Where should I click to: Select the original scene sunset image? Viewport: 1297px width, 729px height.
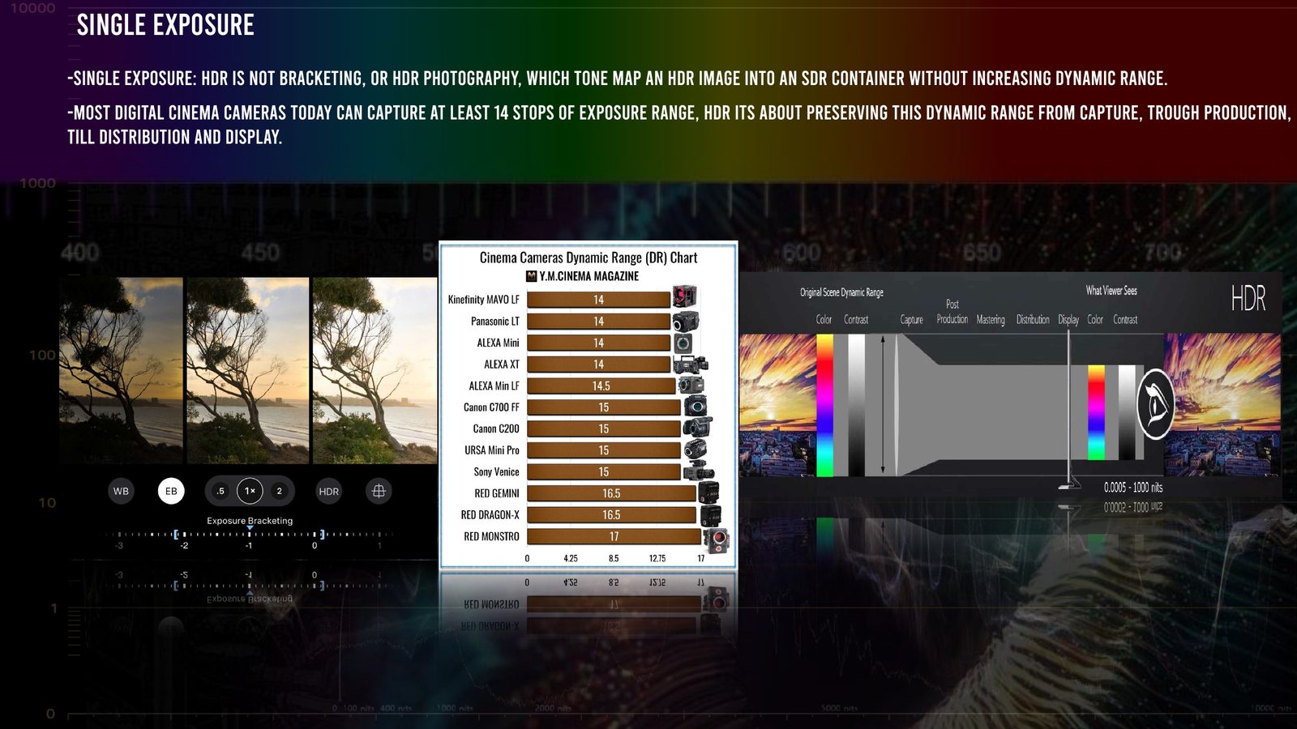click(777, 405)
